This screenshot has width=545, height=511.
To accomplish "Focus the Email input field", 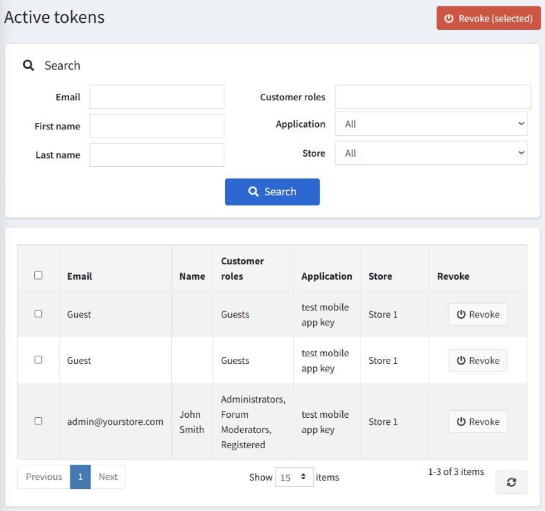I will click(x=157, y=96).
